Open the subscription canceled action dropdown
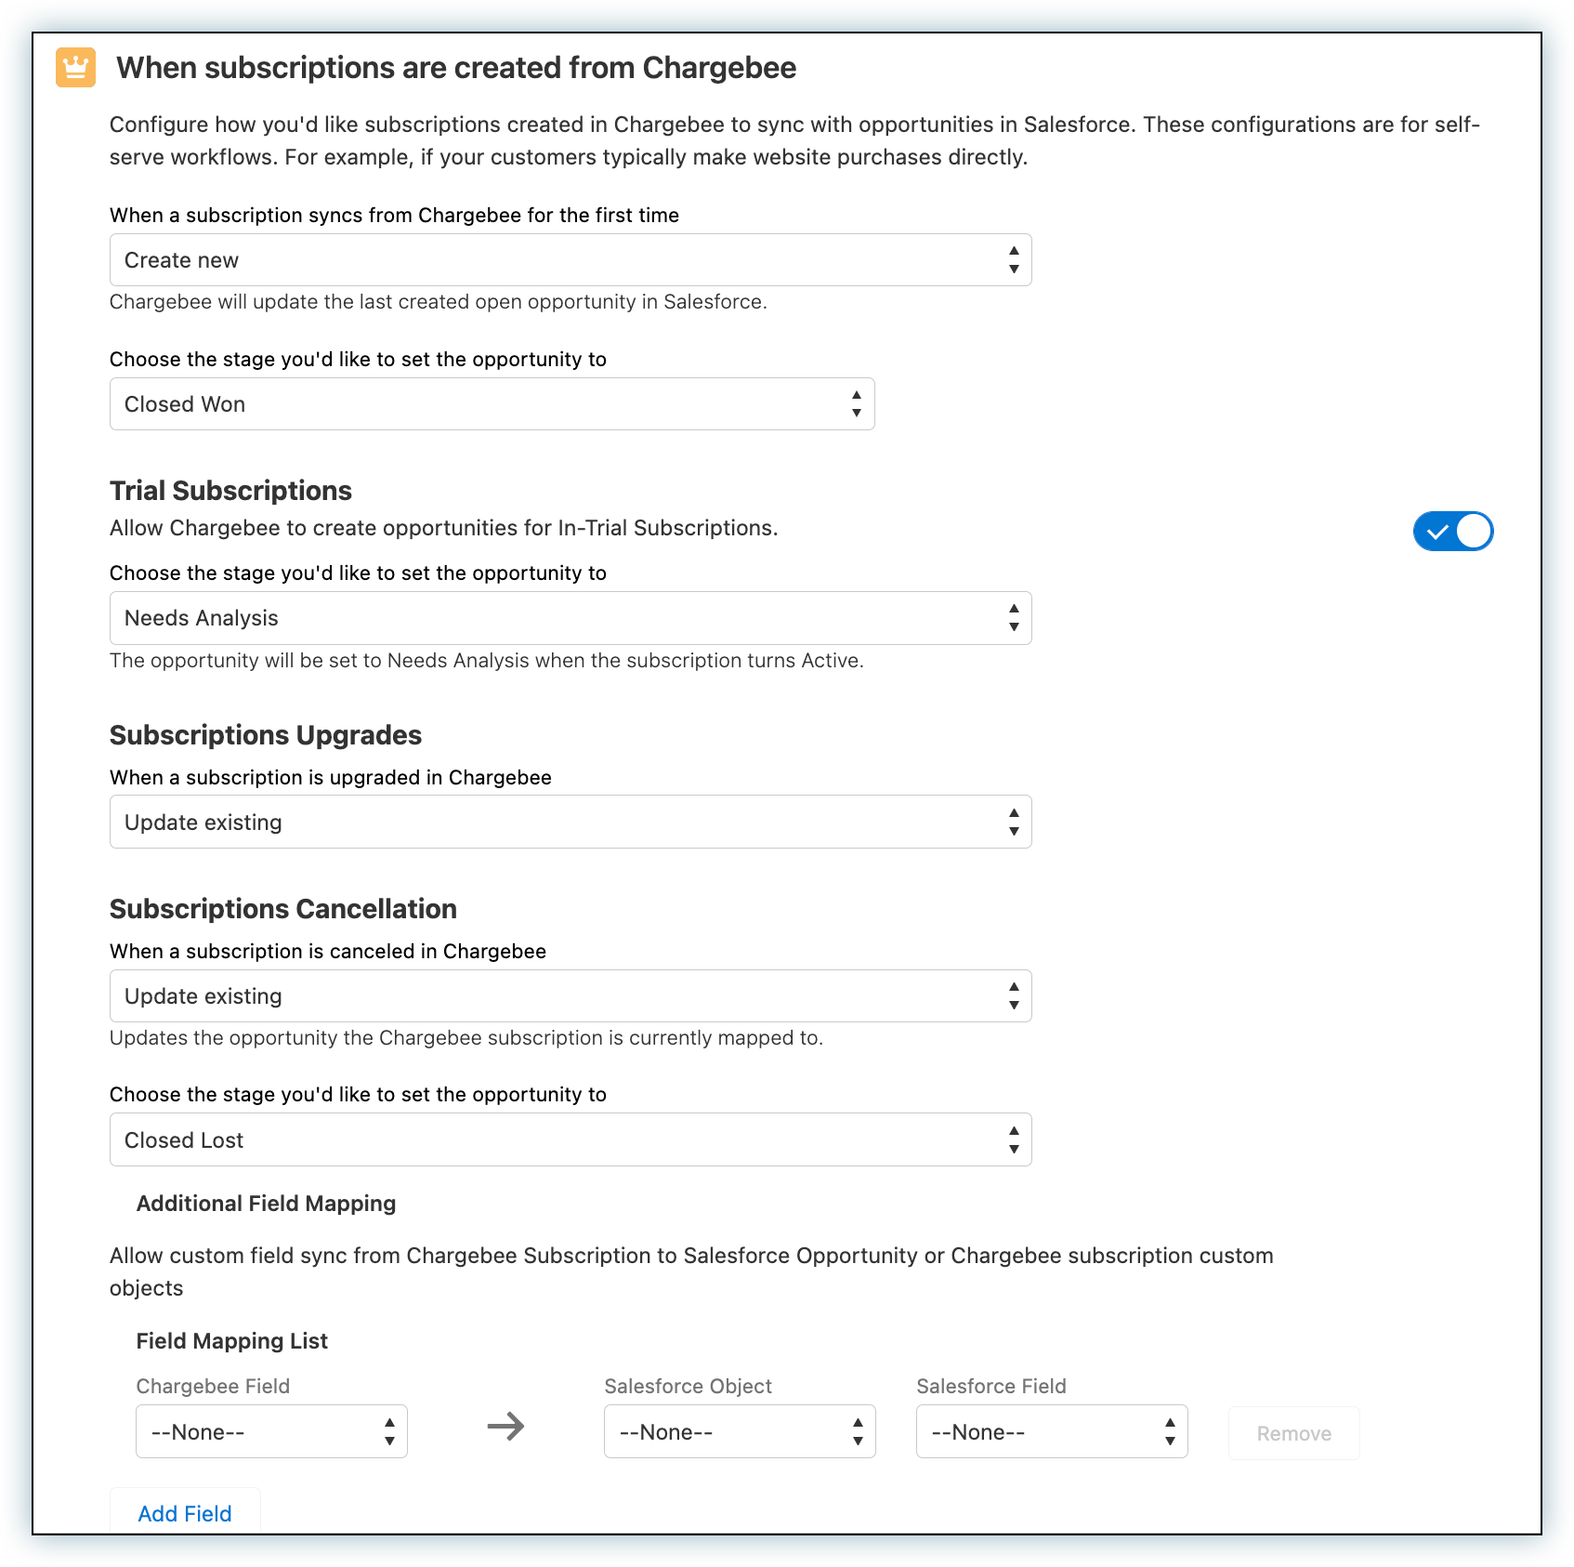This screenshot has width=1574, height=1567. pyautogui.click(x=570, y=996)
